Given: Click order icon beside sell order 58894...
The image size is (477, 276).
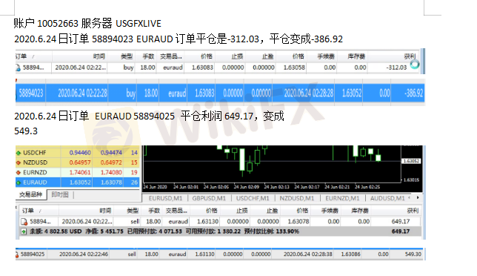Looking at the screenshot, I should (24, 222).
